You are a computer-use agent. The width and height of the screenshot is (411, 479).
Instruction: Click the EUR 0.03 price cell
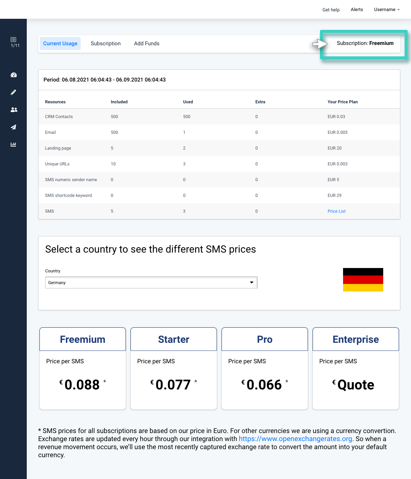click(x=336, y=117)
